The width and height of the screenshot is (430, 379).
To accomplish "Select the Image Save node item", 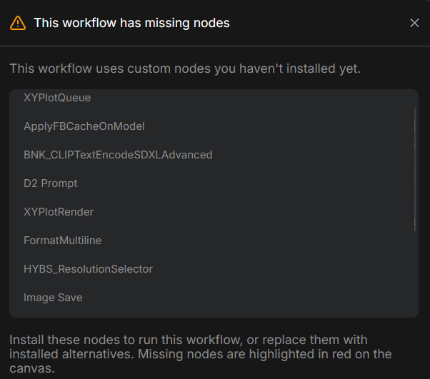I will (x=53, y=298).
